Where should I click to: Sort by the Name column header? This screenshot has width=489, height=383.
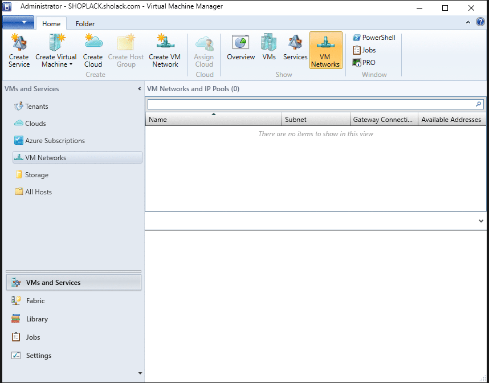pos(214,120)
